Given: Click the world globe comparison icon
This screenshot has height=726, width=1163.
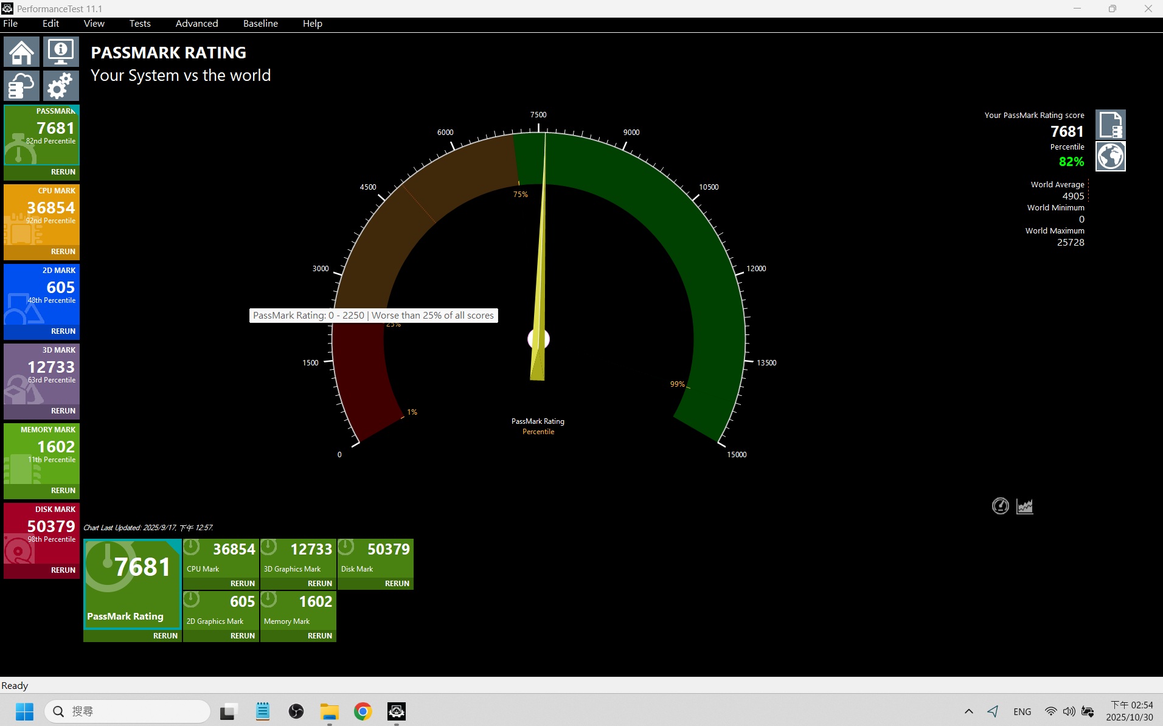Looking at the screenshot, I should coord(1110,156).
